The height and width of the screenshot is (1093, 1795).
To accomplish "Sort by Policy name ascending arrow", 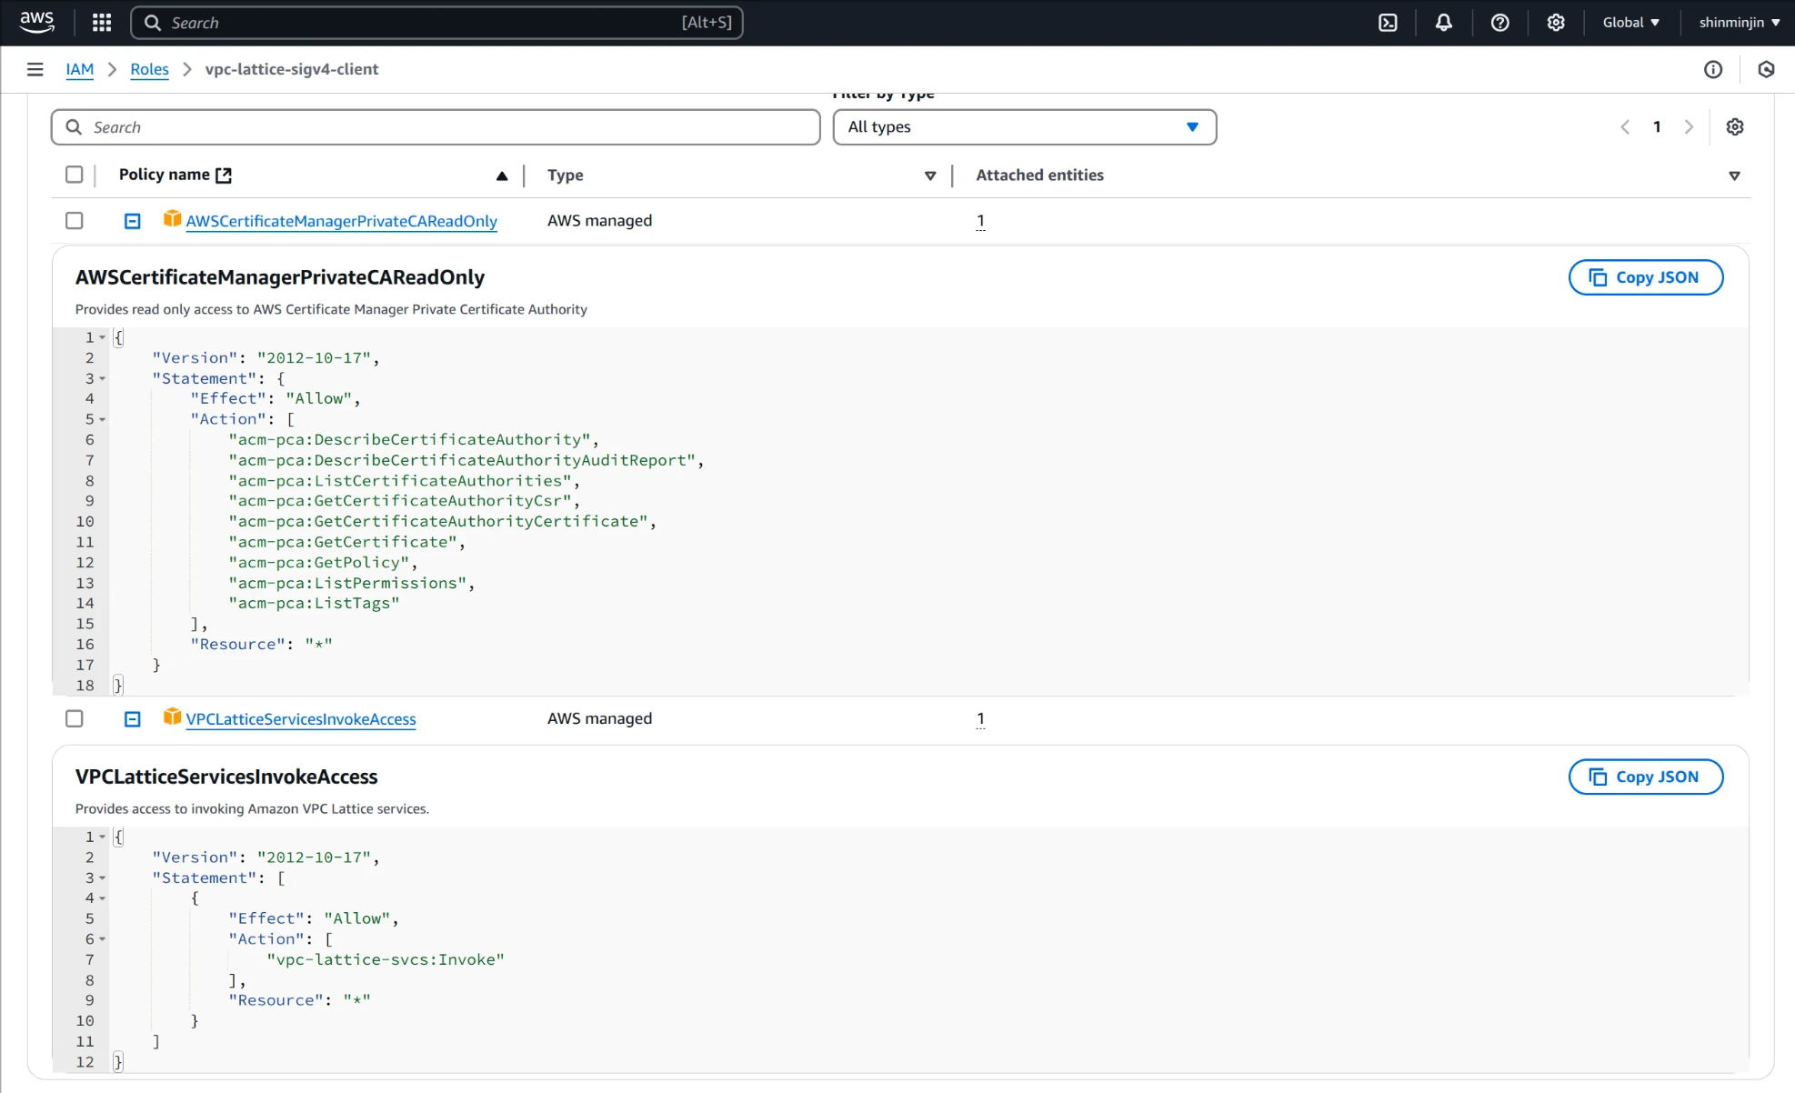I will pyautogui.click(x=502, y=176).
